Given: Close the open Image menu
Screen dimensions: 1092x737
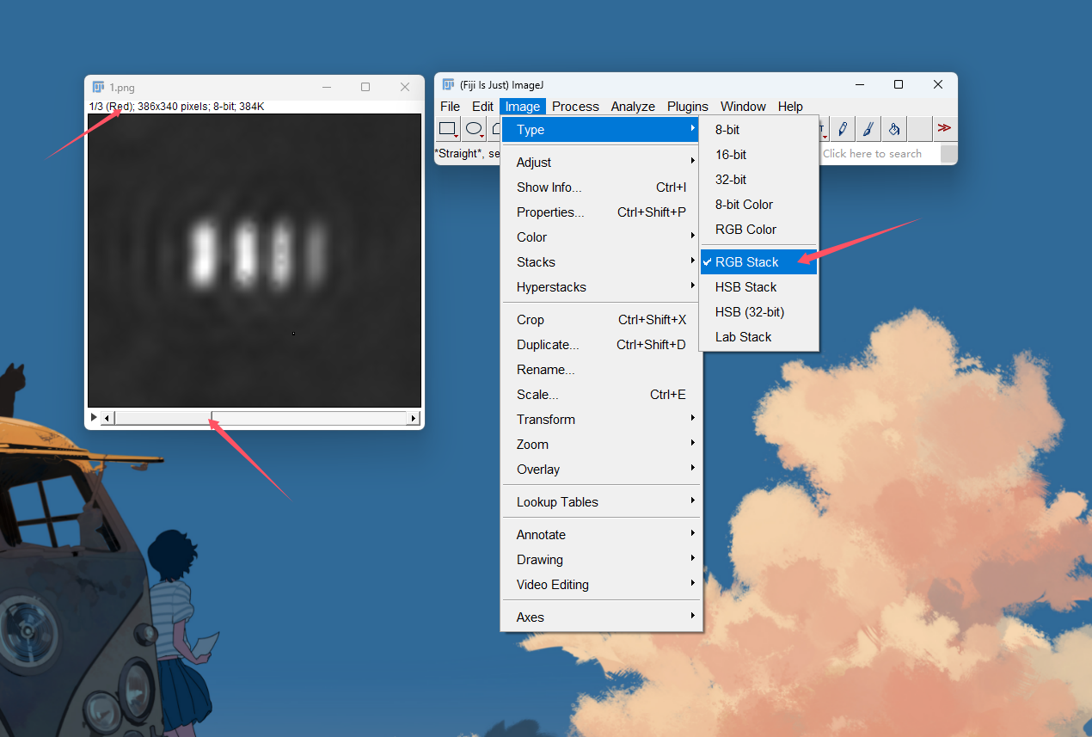Looking at the screenshot, I should pos(523,107).
